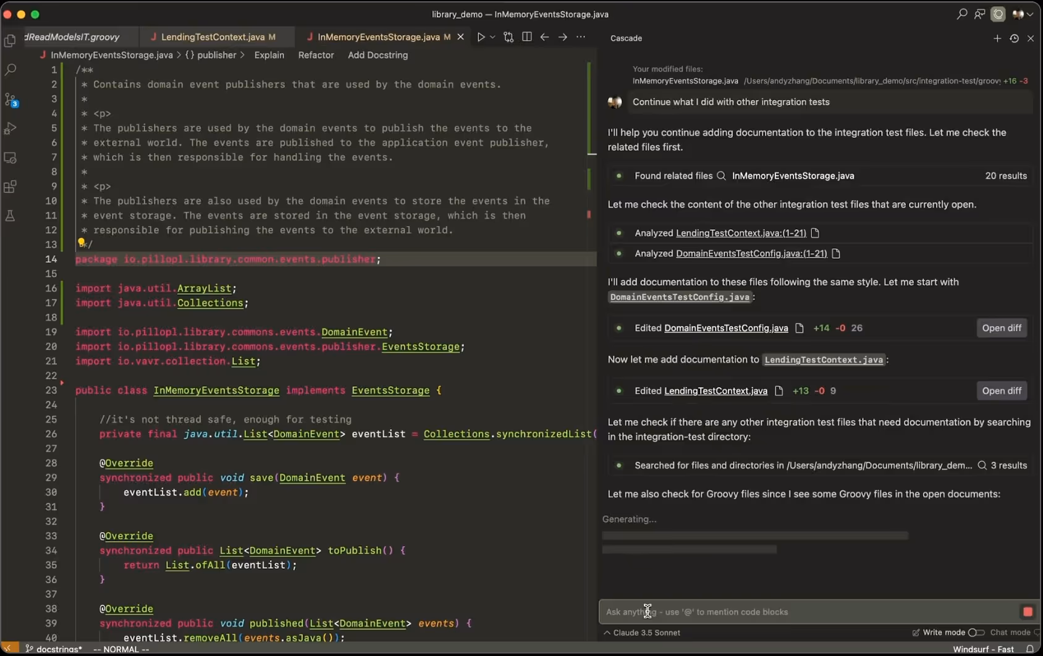Viewport: 1043px width, 656px height.
Task: Start a new Cascade conversation
Action: [x=997, y=38]
